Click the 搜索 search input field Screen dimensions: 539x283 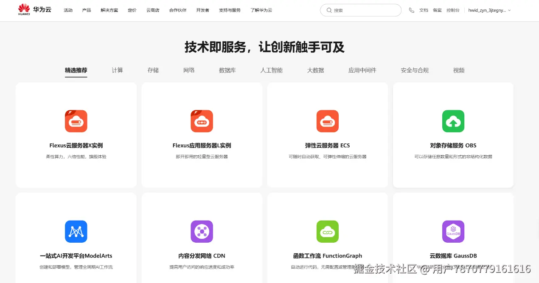[361, 10]
